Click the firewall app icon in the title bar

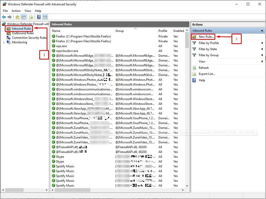[x=4, y=4]
